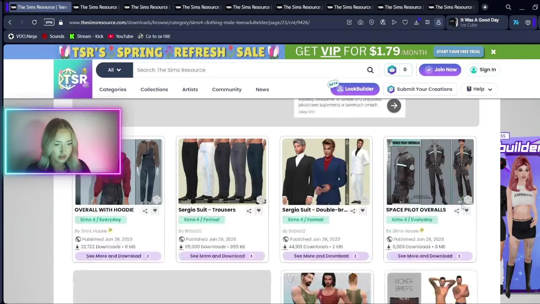Open SPACE PILOT OVERALLS thumbnail
540x304 pixels.
[x=430, y=172]
